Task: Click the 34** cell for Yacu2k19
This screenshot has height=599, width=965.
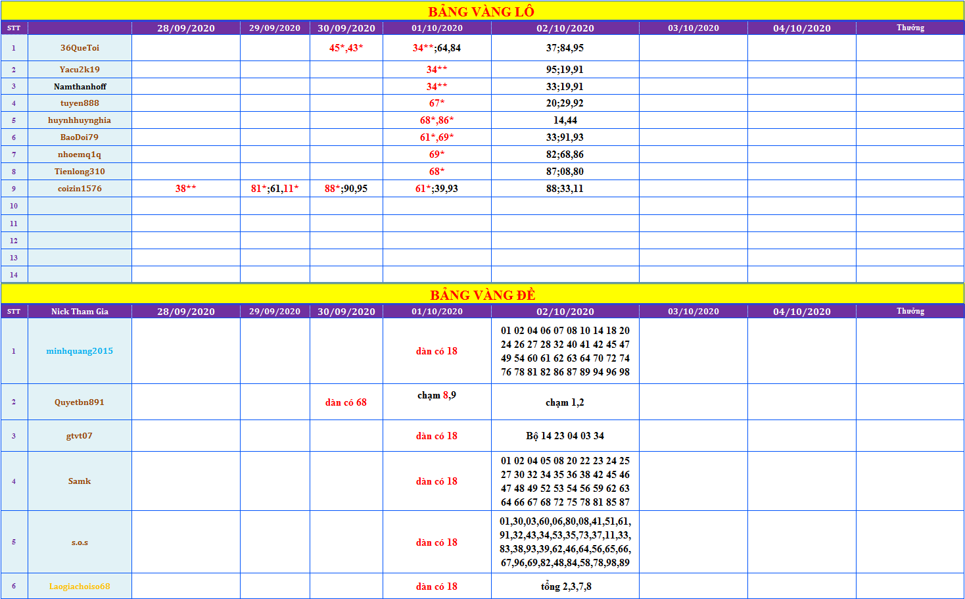Action: pos(437,69)
